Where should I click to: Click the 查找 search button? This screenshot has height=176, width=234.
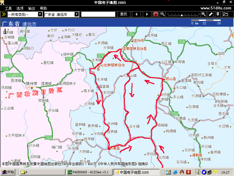124,14
